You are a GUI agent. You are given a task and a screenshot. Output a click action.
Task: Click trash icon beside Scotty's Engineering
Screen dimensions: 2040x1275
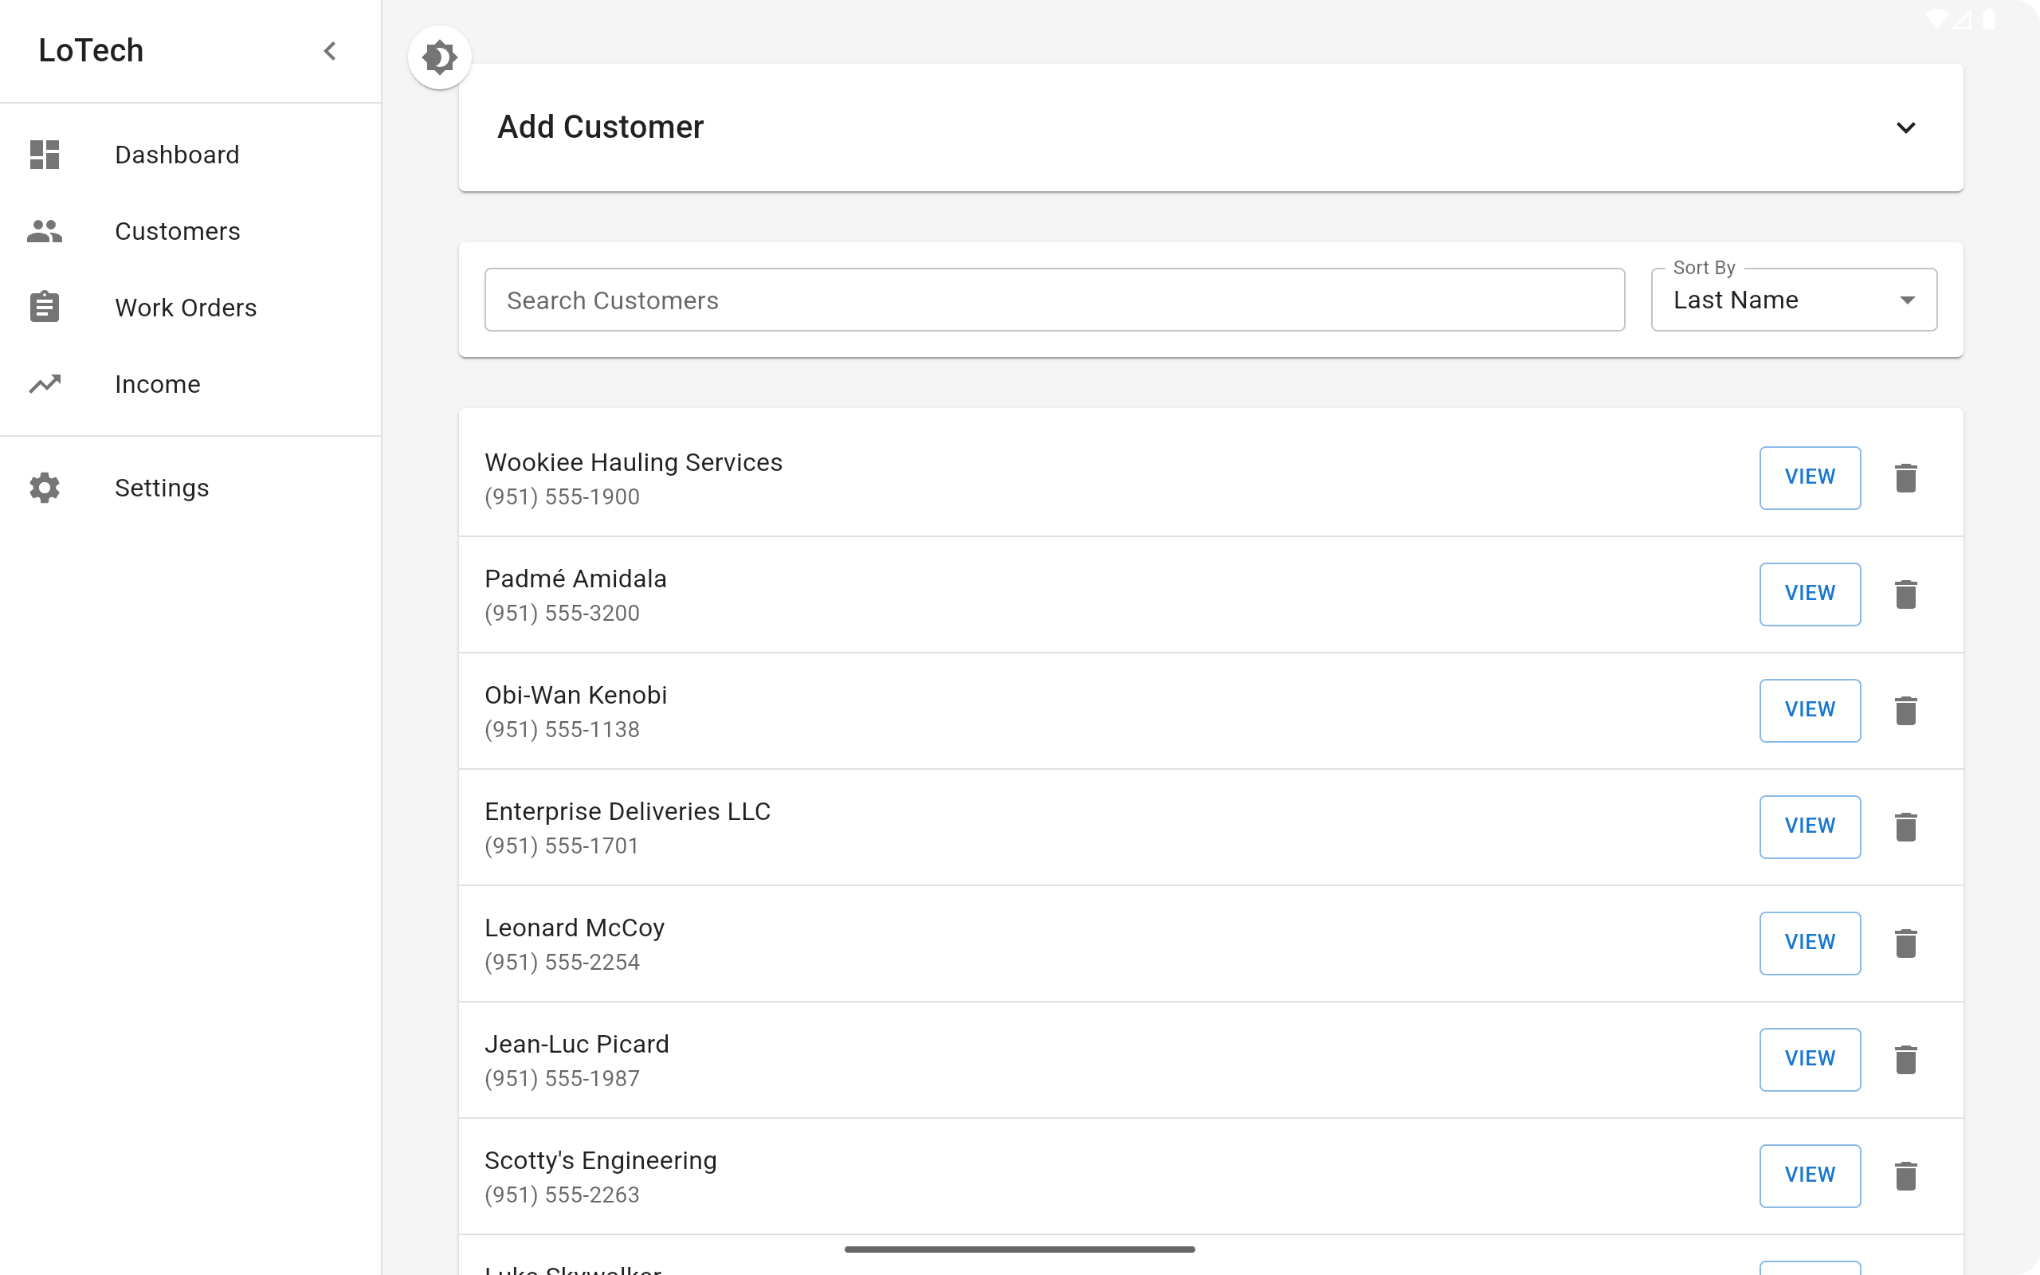[x=1905, y=1176]
